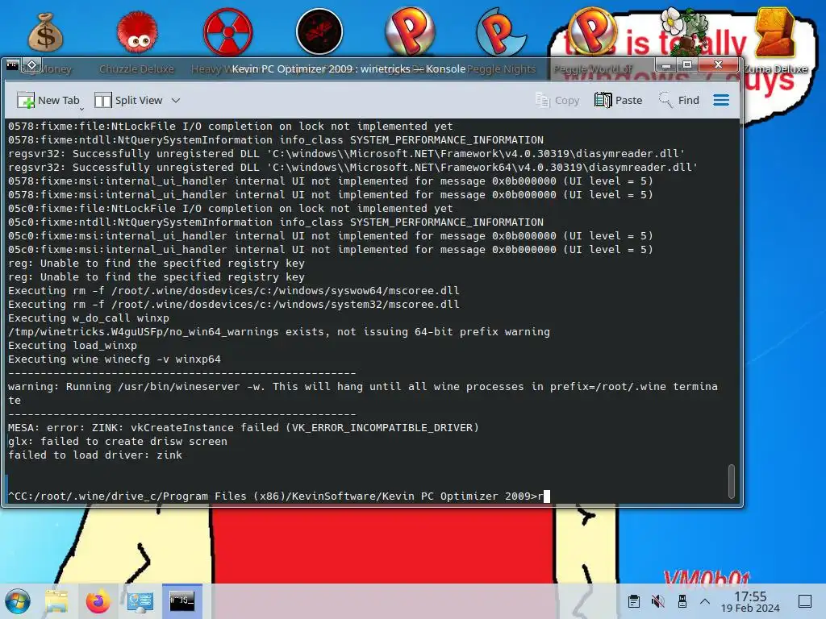Viewport: 826px width, 619px height.
Task: Launch Firefox from the taskbar
Action: point(98,601)
